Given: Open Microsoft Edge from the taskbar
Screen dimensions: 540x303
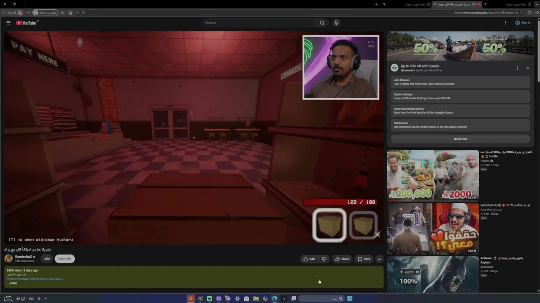Looking at the screenshot, I should pos(275,299).
